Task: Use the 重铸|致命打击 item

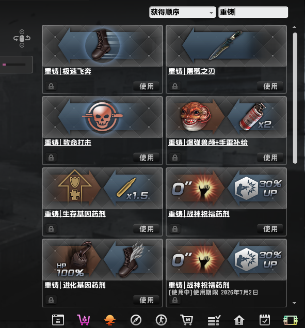Action: [x=147, y=158]
